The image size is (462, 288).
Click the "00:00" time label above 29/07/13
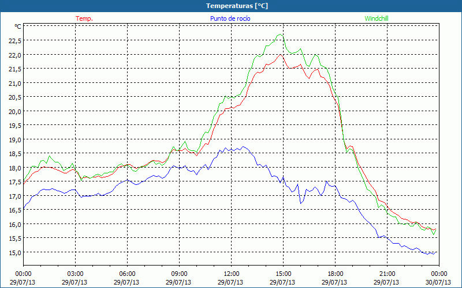point(23,274)
